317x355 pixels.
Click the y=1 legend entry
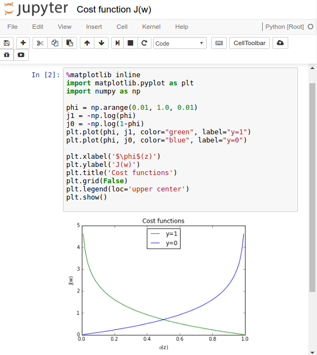click(164, 234)
